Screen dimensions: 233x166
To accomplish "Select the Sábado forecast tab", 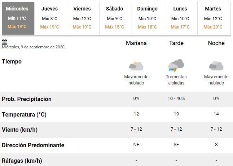I will click(x=114, y=18).
